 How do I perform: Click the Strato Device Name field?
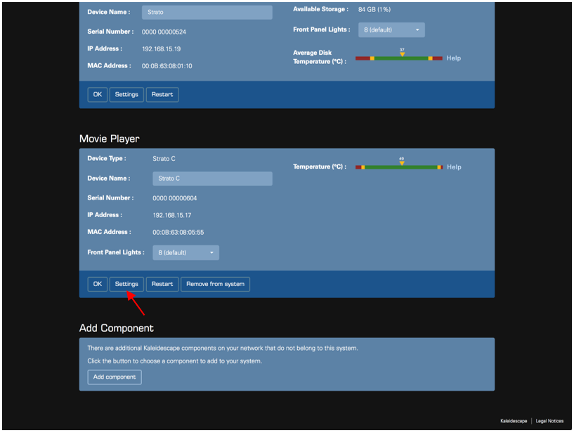[207, 13]
